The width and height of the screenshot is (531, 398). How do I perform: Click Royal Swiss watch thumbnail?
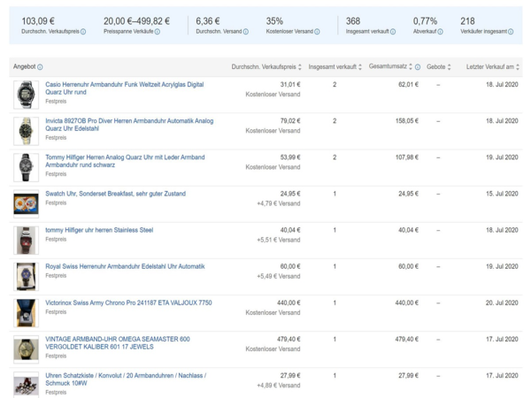coord(26,277)
